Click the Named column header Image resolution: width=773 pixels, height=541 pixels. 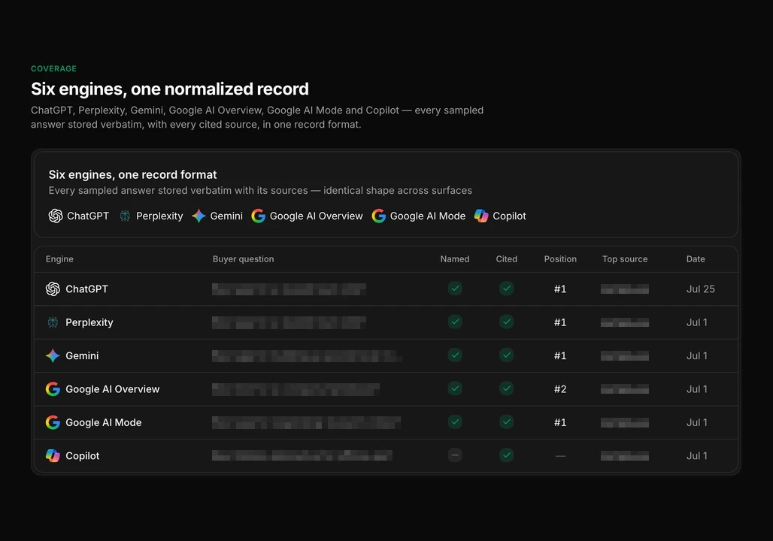[455, 259]
